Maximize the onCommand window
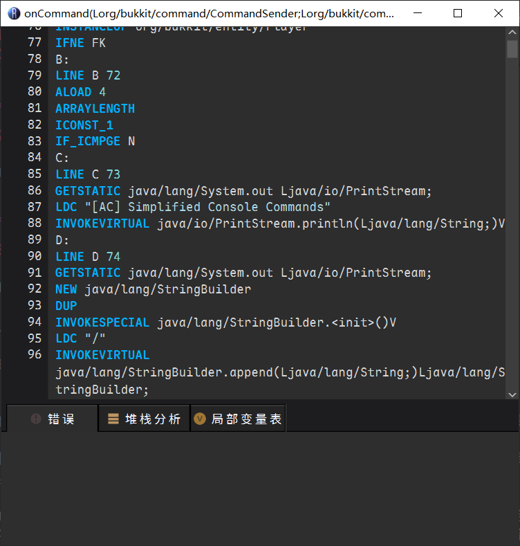 pyautogui.click(x=458, y=13)
